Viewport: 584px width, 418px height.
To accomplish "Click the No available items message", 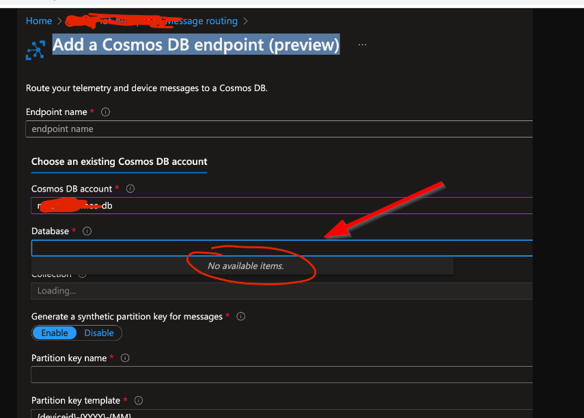I will (245, 266).
